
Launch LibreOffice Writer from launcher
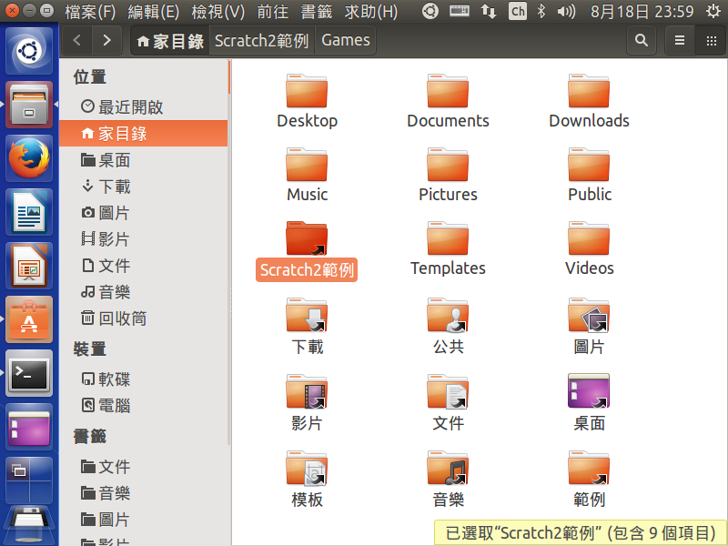(29, 212)
